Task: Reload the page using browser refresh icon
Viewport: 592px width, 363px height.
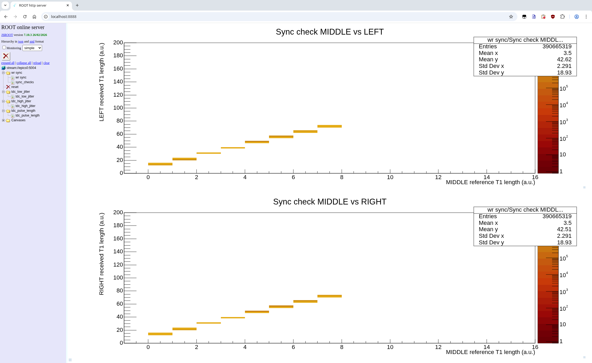Action: click(25, 17)
